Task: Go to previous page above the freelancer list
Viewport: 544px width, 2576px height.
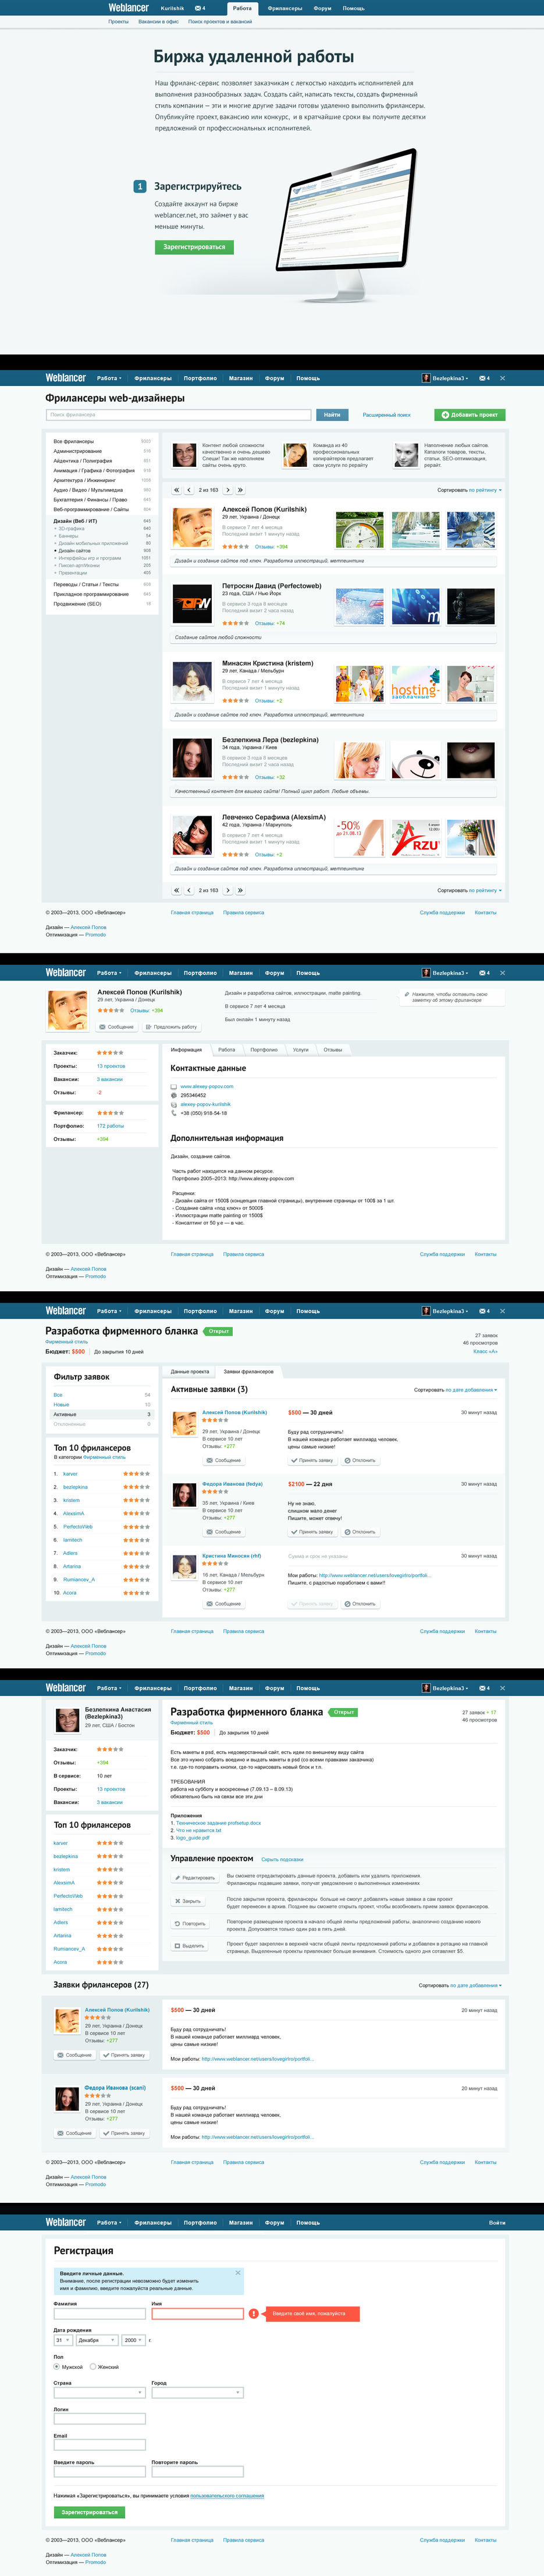Action: pyautogui.click(x=189, y=490)
